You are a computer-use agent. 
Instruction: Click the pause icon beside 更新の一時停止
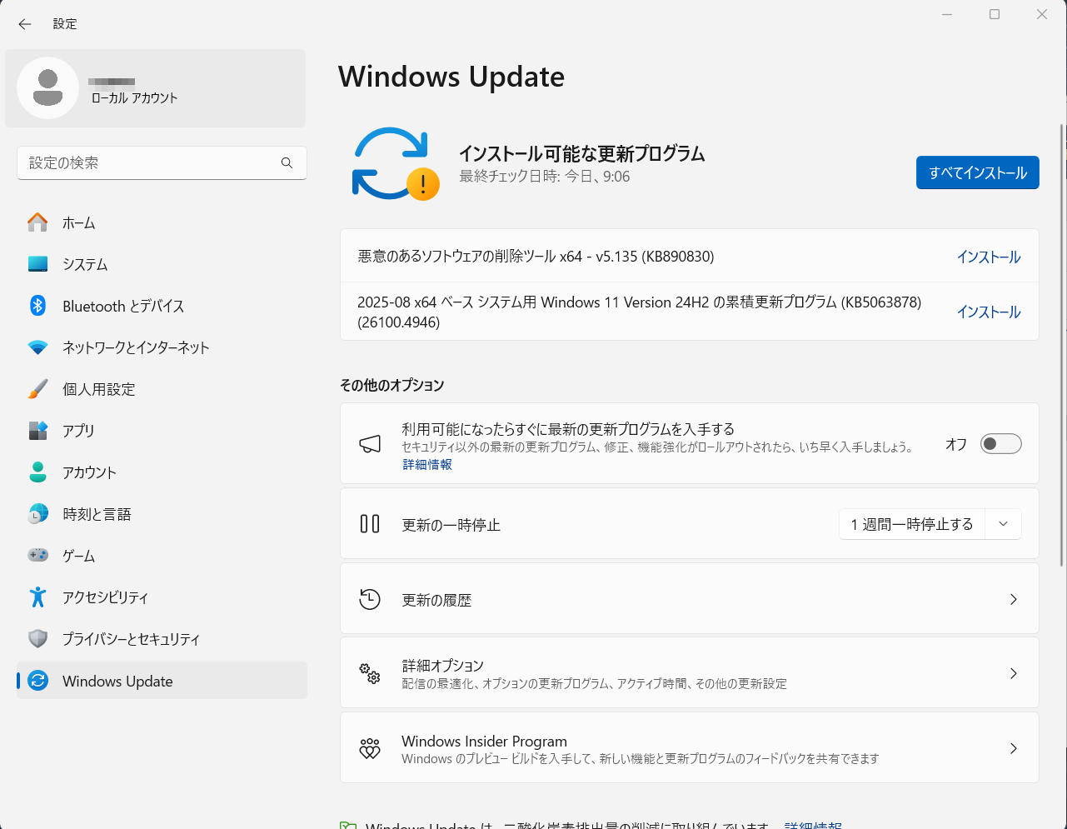tap(370, 524)
